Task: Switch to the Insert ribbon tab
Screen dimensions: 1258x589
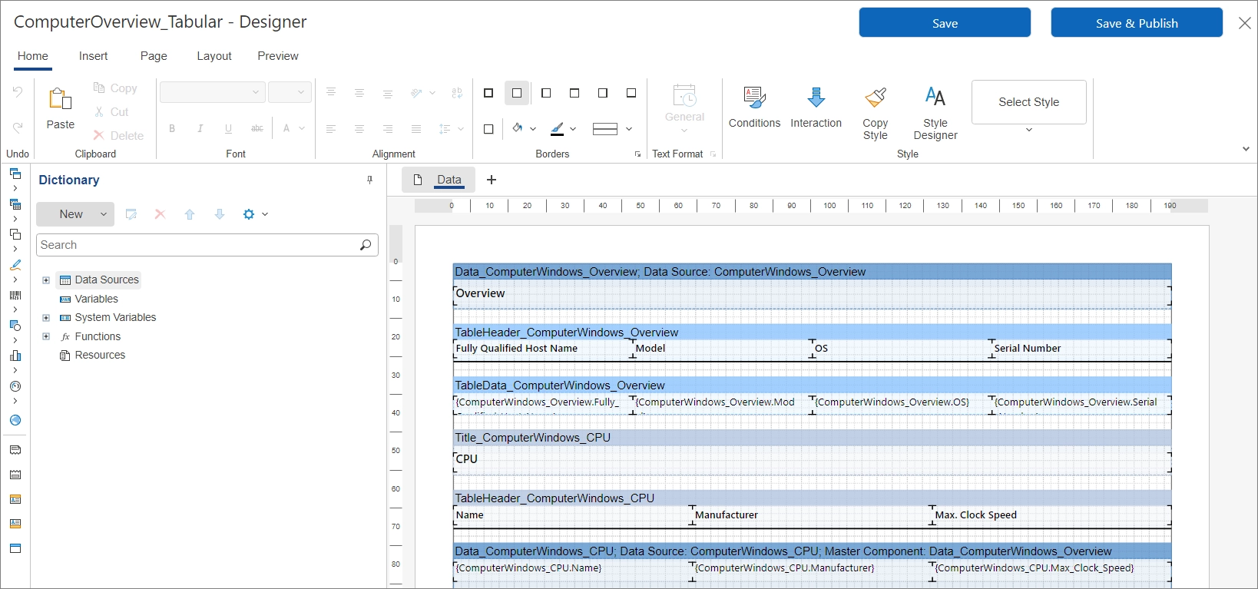Action: click(x=93, y=56)
